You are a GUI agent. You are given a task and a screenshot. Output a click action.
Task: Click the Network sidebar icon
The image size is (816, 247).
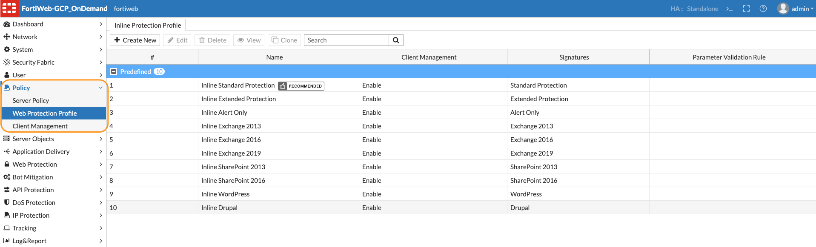[7, 37]
